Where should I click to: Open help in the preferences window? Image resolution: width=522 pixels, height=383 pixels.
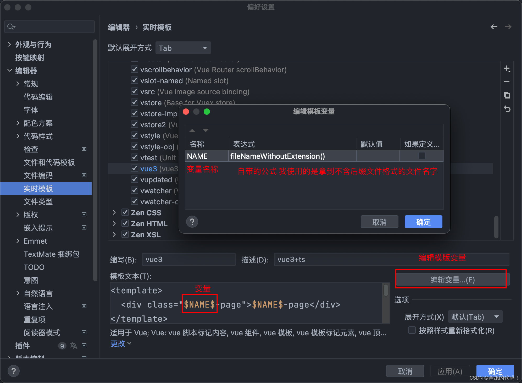(14, 371)
